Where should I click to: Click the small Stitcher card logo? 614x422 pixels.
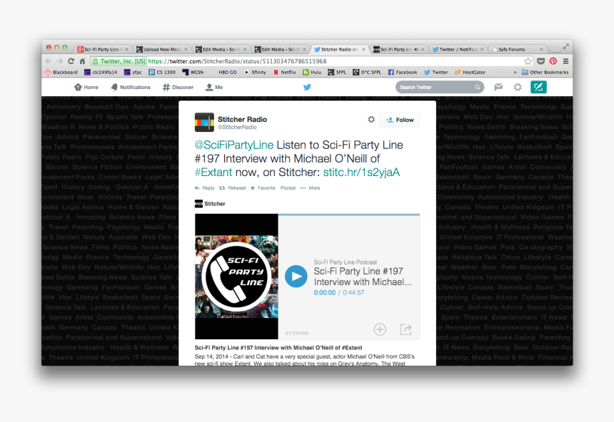pyautogui.click(x=198, y=204)
